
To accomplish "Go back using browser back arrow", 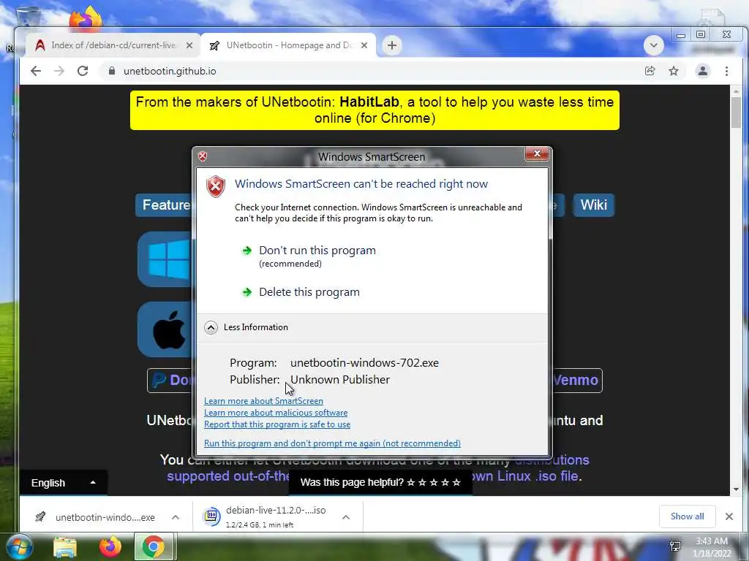I will pos(36,71).
